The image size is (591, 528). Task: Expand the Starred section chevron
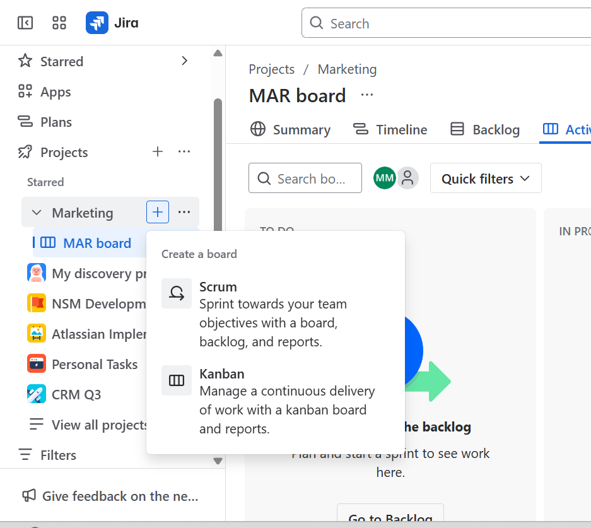184,61
